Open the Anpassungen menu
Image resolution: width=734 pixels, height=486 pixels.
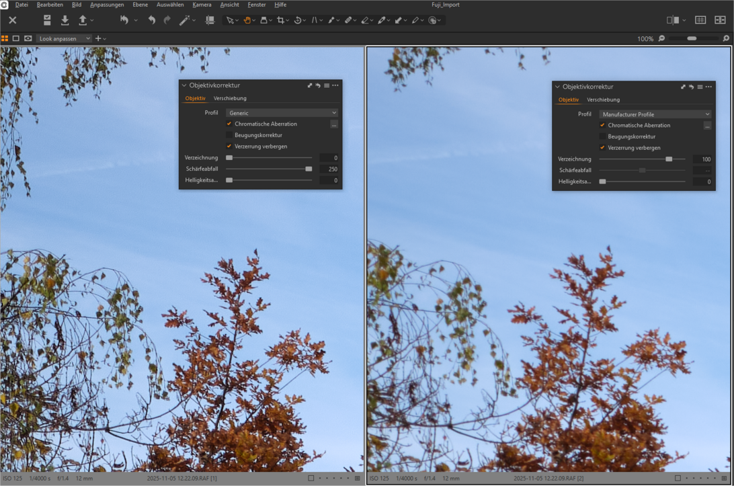107,5
